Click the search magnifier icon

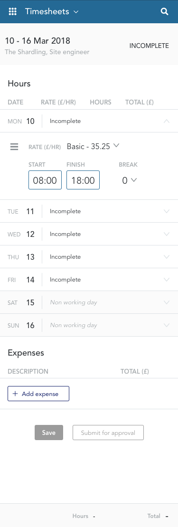164,11
